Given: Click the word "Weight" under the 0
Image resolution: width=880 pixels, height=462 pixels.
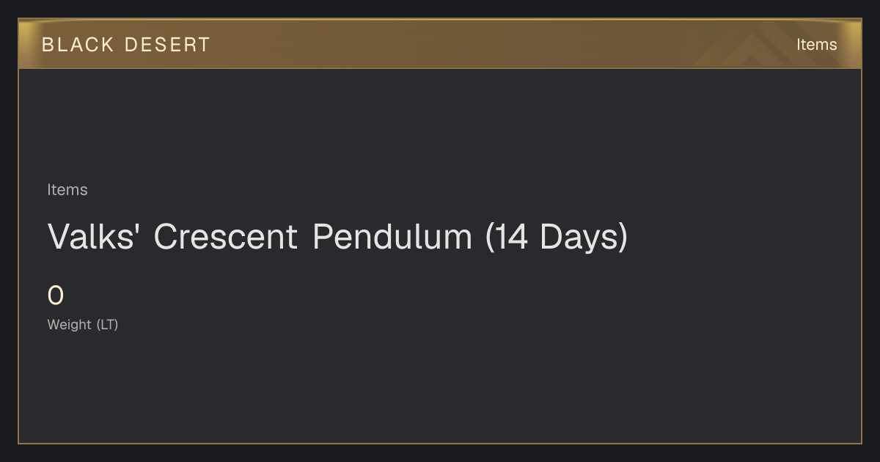Looking at the screenshot, I should pyautogui.click(x=70, y=324).
